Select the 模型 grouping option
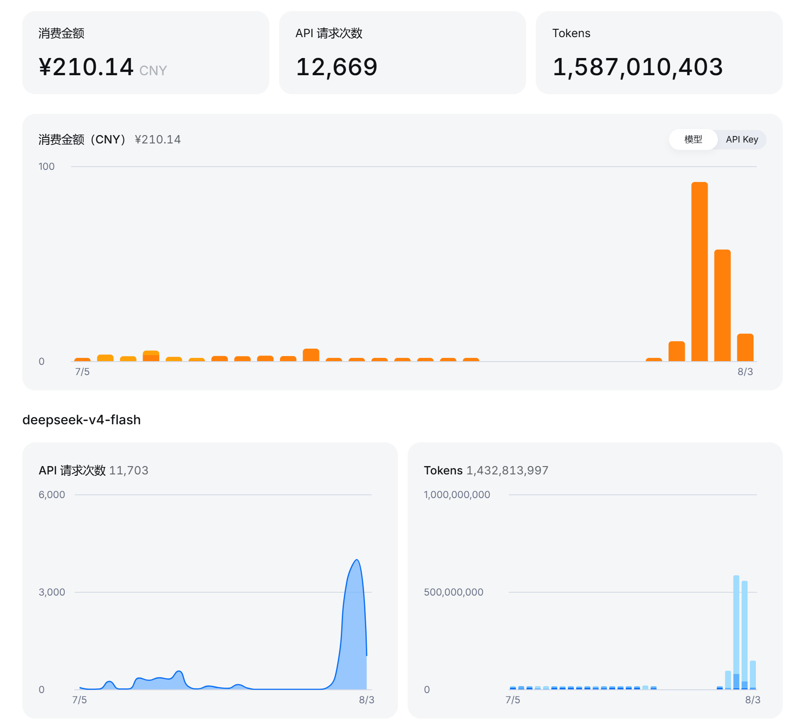The height and width of the screenshot is (726, 793). [693, 139]
